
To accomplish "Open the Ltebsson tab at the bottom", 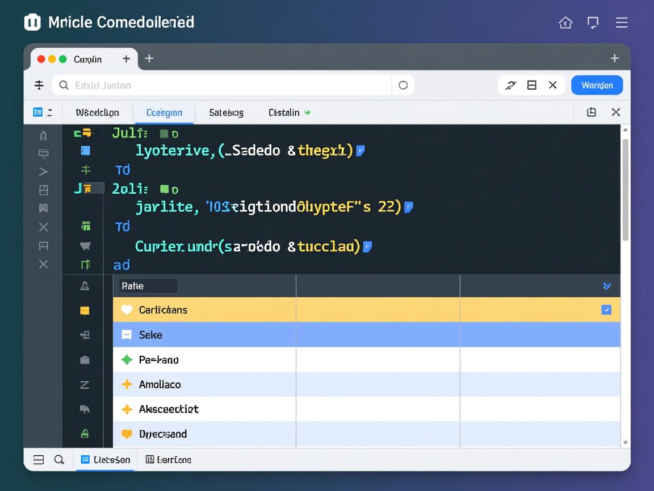I will pos(105,460).
